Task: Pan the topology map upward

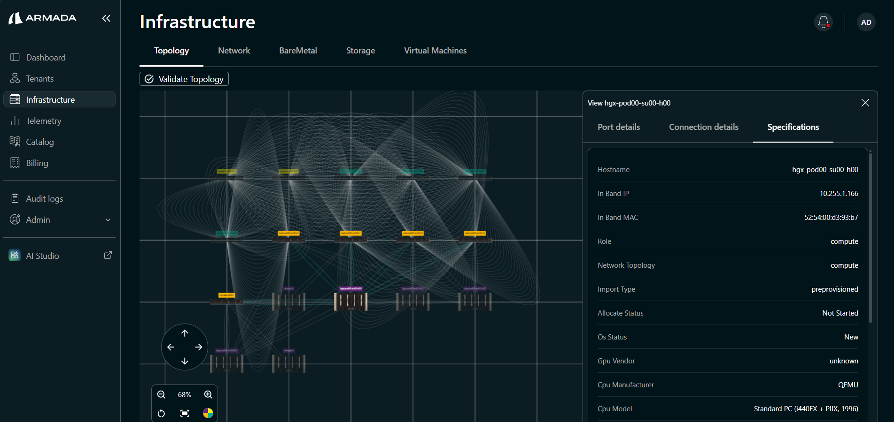Action: click(185, 333)
